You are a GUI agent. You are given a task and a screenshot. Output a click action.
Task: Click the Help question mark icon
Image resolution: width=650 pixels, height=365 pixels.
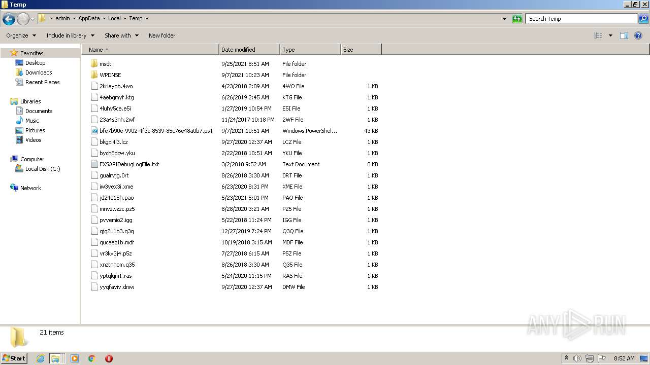(x=639, y=35)
